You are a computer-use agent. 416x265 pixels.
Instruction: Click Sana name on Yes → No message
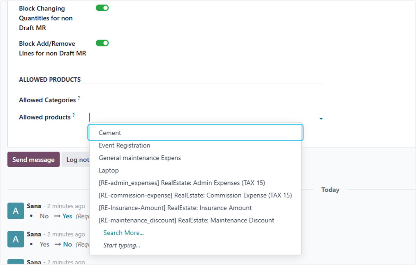pyautogui.click(x=34, y=234)
